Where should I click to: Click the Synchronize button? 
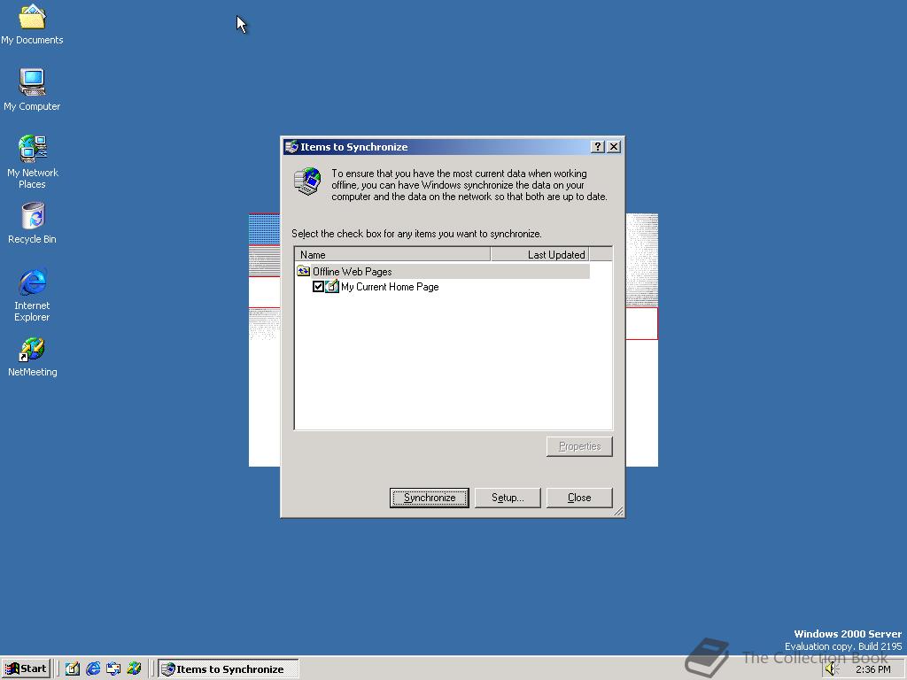(430, 498)
